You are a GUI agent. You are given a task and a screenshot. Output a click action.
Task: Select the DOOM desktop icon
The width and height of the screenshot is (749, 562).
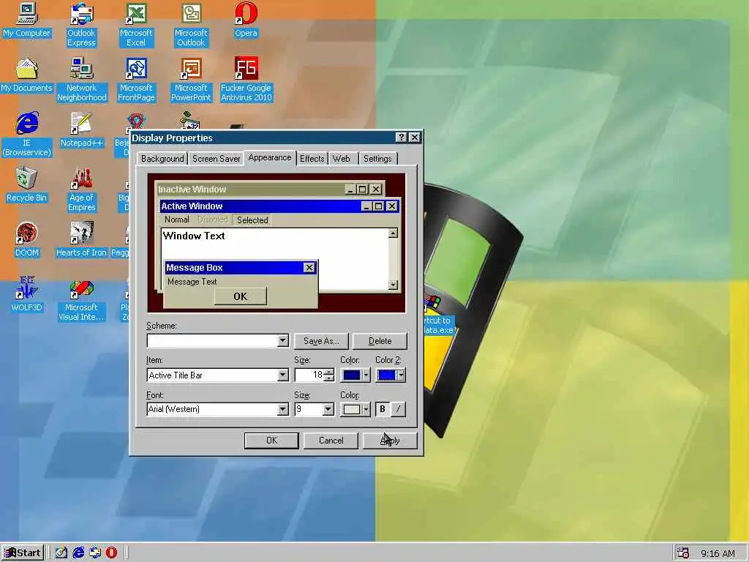[27, 240]
